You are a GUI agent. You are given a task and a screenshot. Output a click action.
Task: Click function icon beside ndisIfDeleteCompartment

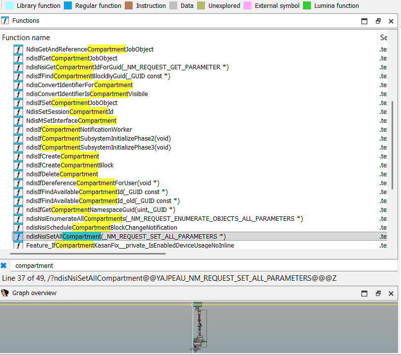click(18, 174)
